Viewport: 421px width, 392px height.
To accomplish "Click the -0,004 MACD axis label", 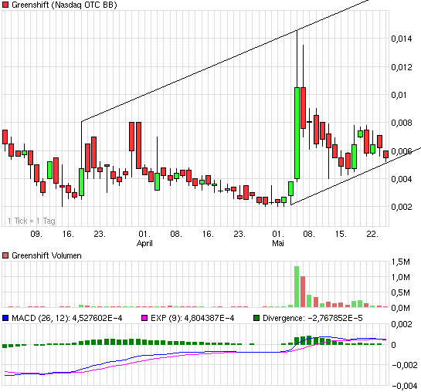I will (405, 386).
